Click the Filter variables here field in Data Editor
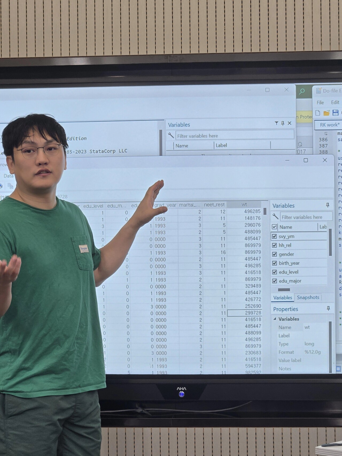 click(x=306, y=217)
